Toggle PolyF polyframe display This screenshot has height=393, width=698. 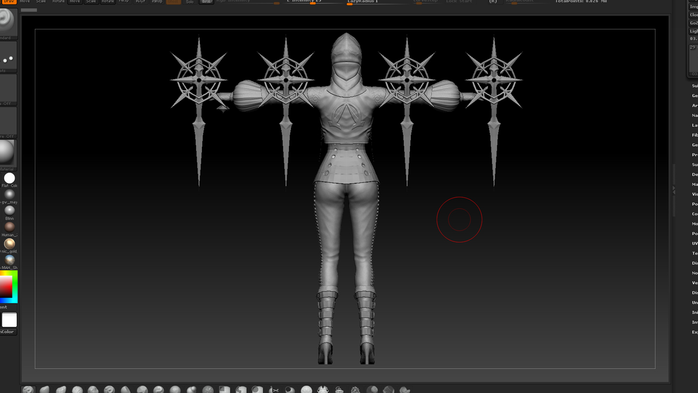click(140, 1)
